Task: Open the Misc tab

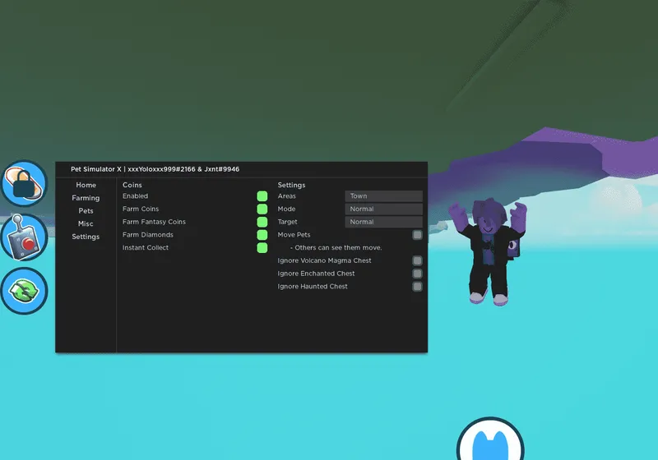Action: [86, 223]
